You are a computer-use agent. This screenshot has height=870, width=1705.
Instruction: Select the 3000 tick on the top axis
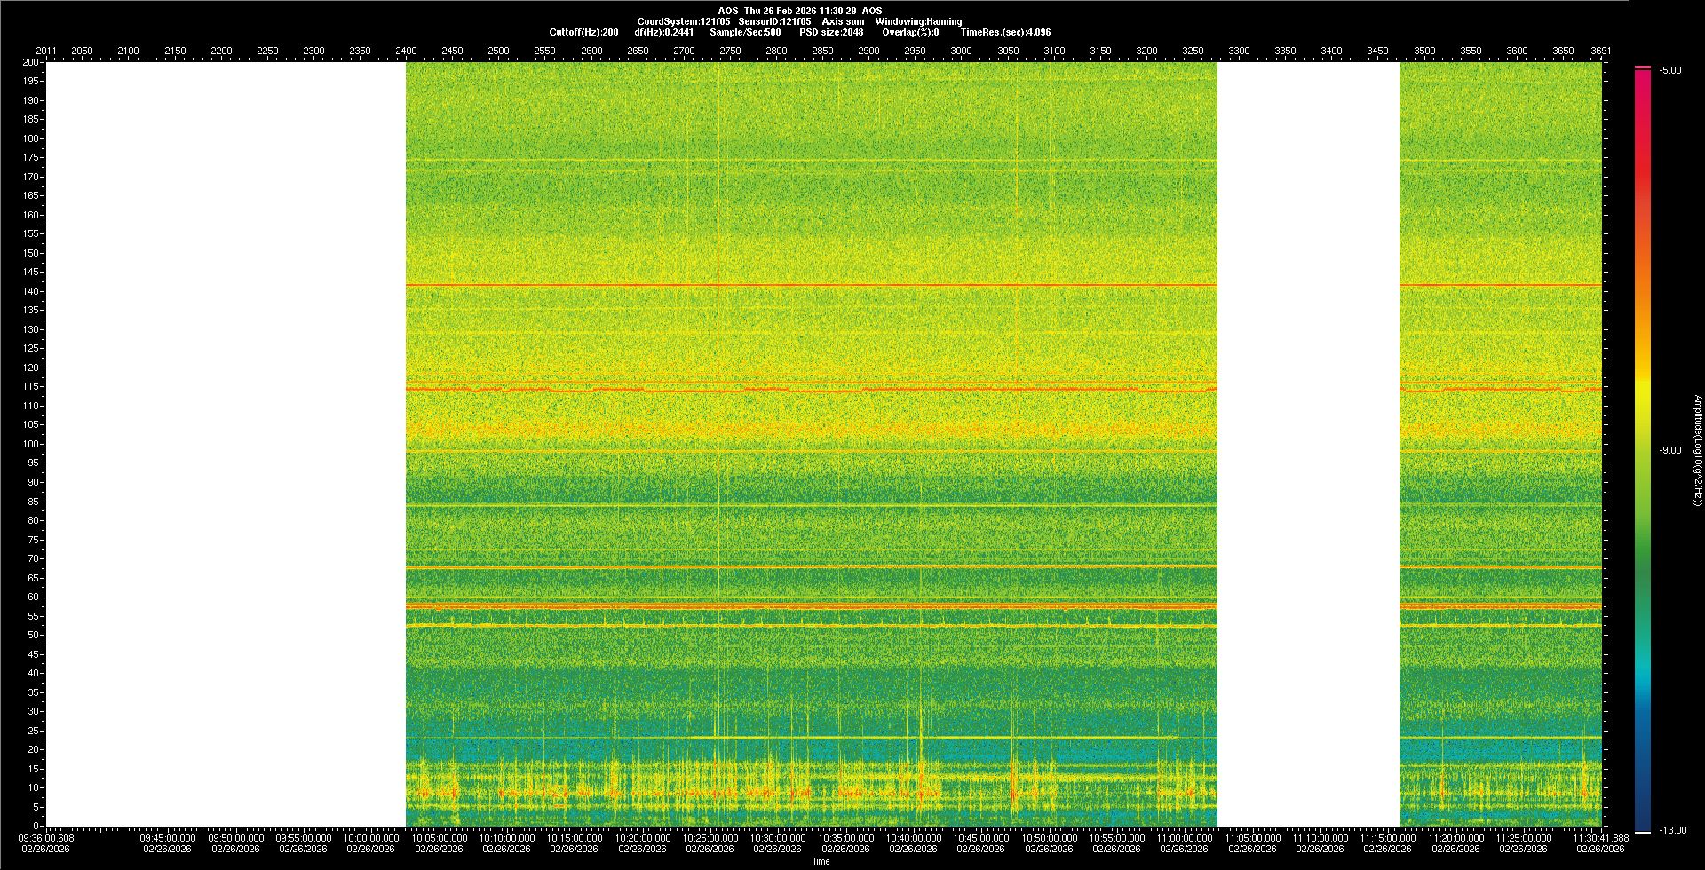pos(961,51)
